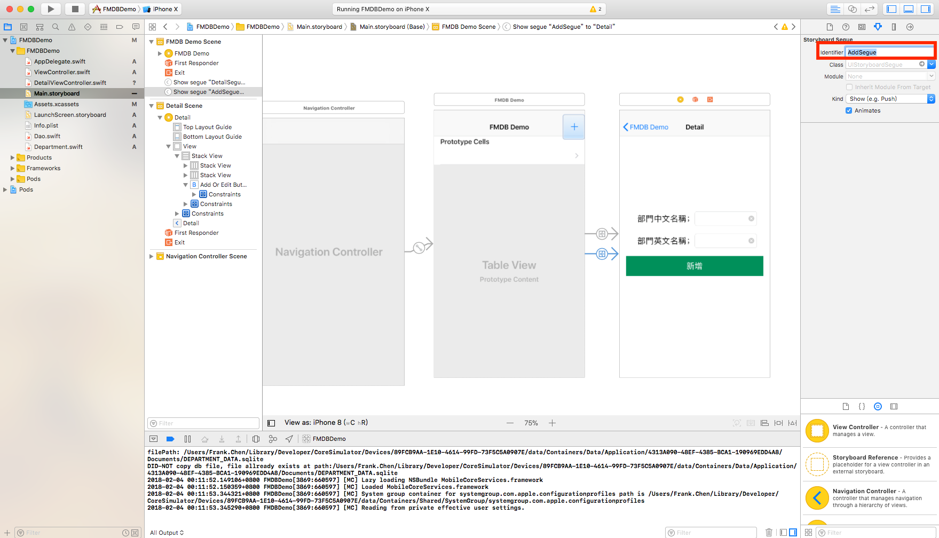Show the Code Snippet library tab
This screenshot has height=538, width=939.
862,406
